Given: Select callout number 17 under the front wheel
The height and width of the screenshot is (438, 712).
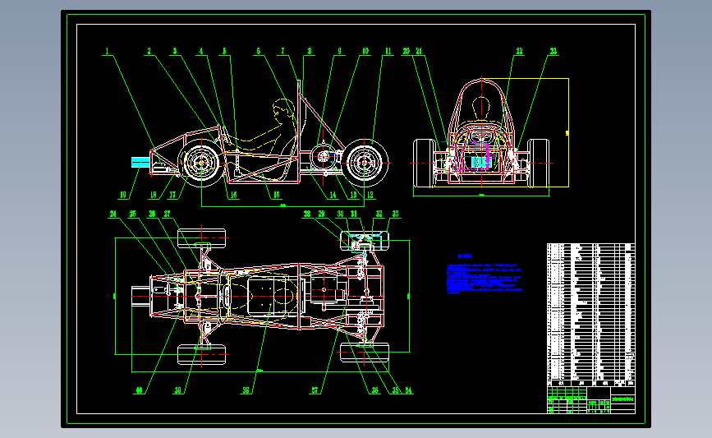Looking at the screenshot, I should coord(172,195).
